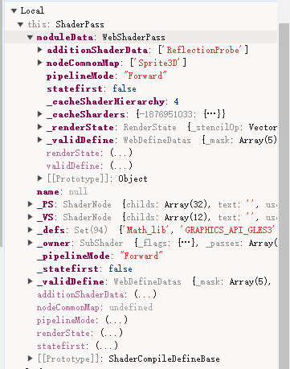290x369 pixels.
Task: Expand the nodeCommonMap Sprite3D array
Action: tap(40, 63)
